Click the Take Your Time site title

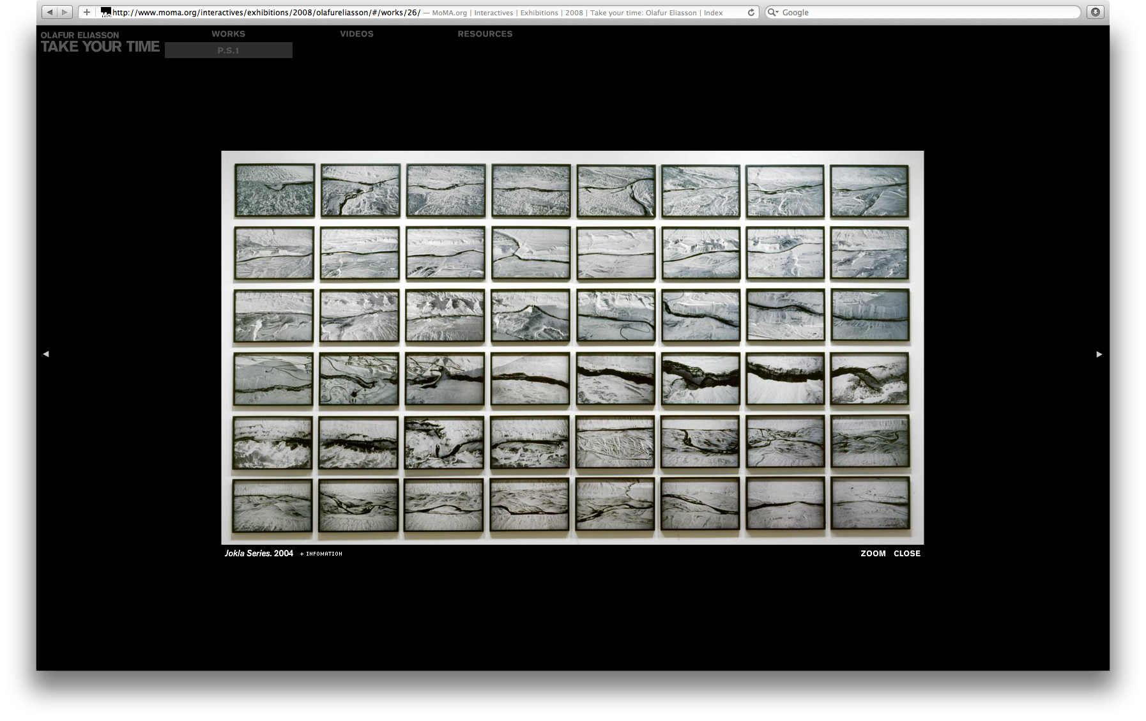(100, 46)
